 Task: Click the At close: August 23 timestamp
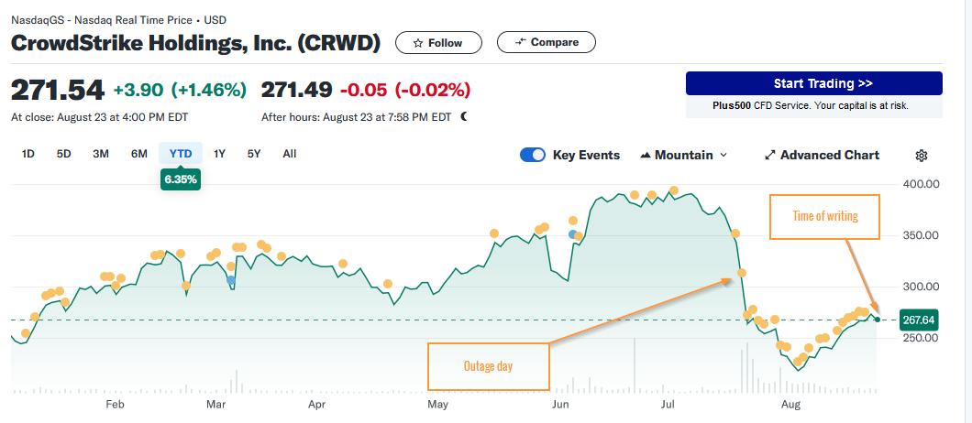click(x=100, y=116)
